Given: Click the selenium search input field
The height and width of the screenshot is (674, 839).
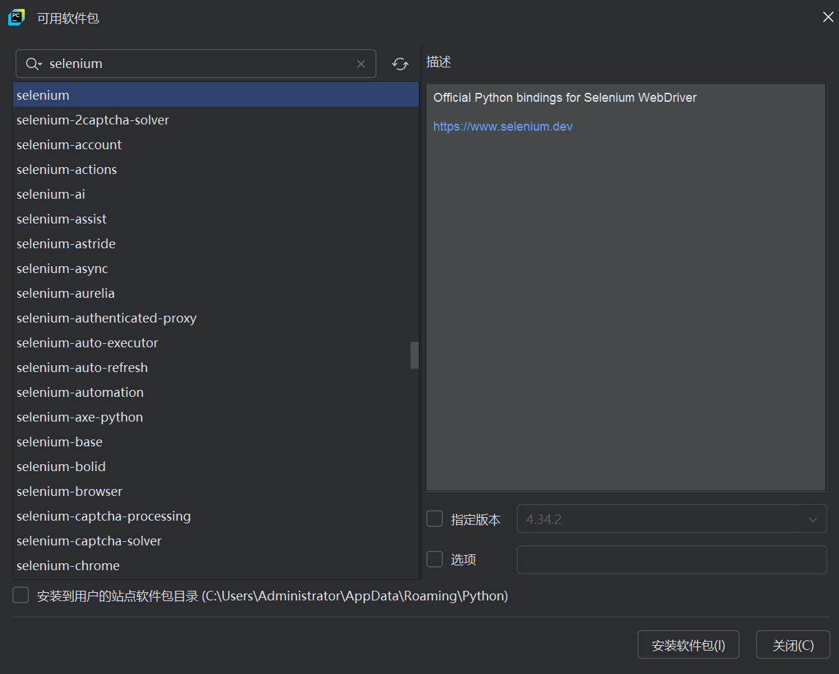Looking at the screenshot, I should click(x=196, y=63).
